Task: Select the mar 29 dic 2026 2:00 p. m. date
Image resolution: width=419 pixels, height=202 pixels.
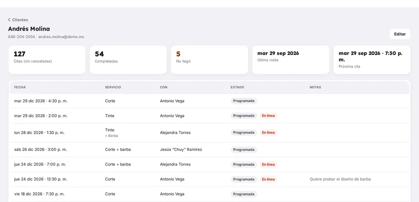Action: 41,116
